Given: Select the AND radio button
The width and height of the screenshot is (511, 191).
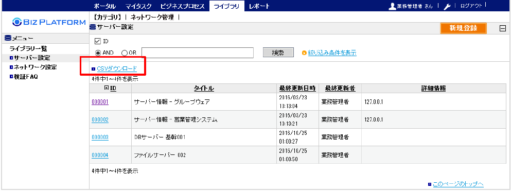Looking at the screenshot, I should pyautogui.click(x=98, y=53).
